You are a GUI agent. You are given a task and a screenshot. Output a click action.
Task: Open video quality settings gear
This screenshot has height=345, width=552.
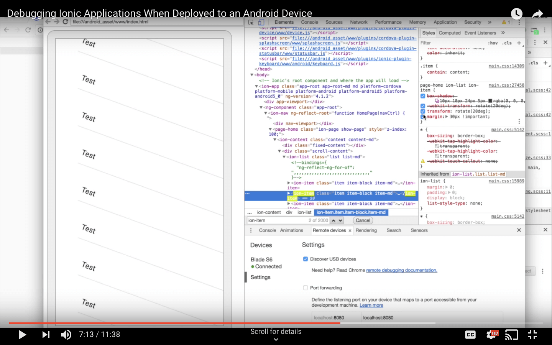click(492, 335)
